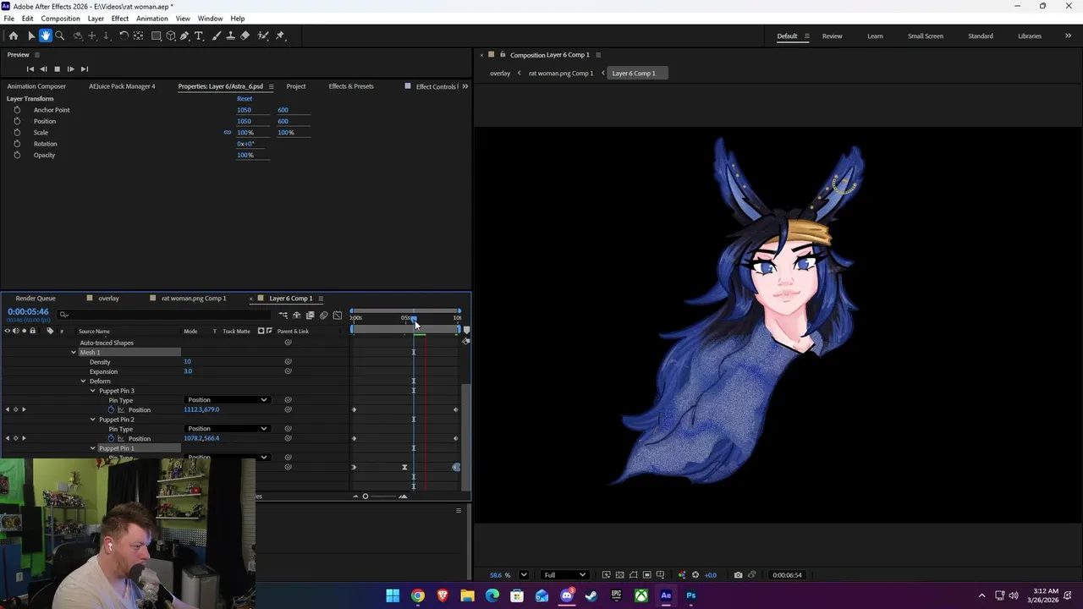The height and width of the screenshot is (609, 1083).
Task: Open the Render Queue tab
Action: [36, 299]
